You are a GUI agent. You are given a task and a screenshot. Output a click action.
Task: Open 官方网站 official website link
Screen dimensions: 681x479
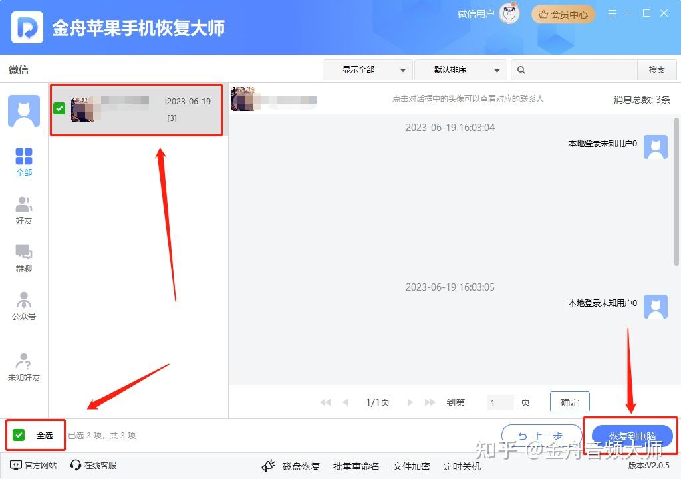pos(34,466)
